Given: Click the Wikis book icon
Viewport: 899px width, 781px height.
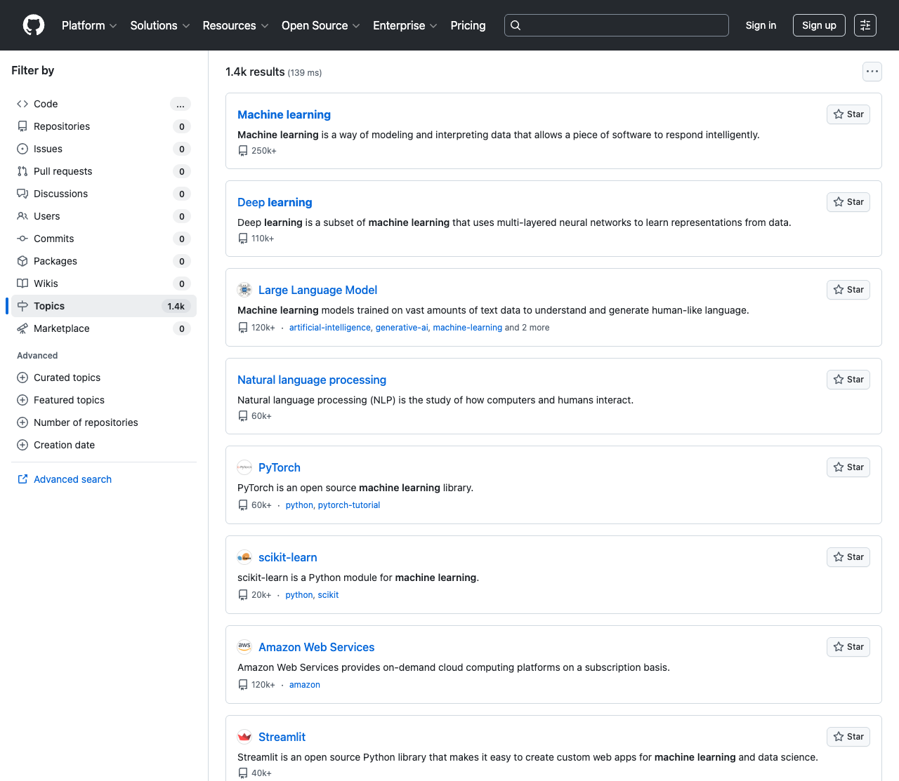Looking at the screenshot, I should click(22, 283).
